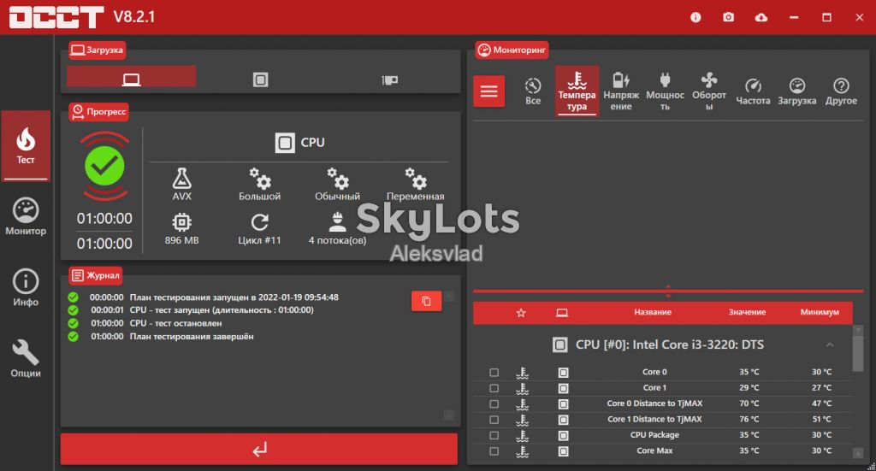876x471 pixels.
Task: Click chip icon in Core 1 Distance row
Action: coord(563,419)
